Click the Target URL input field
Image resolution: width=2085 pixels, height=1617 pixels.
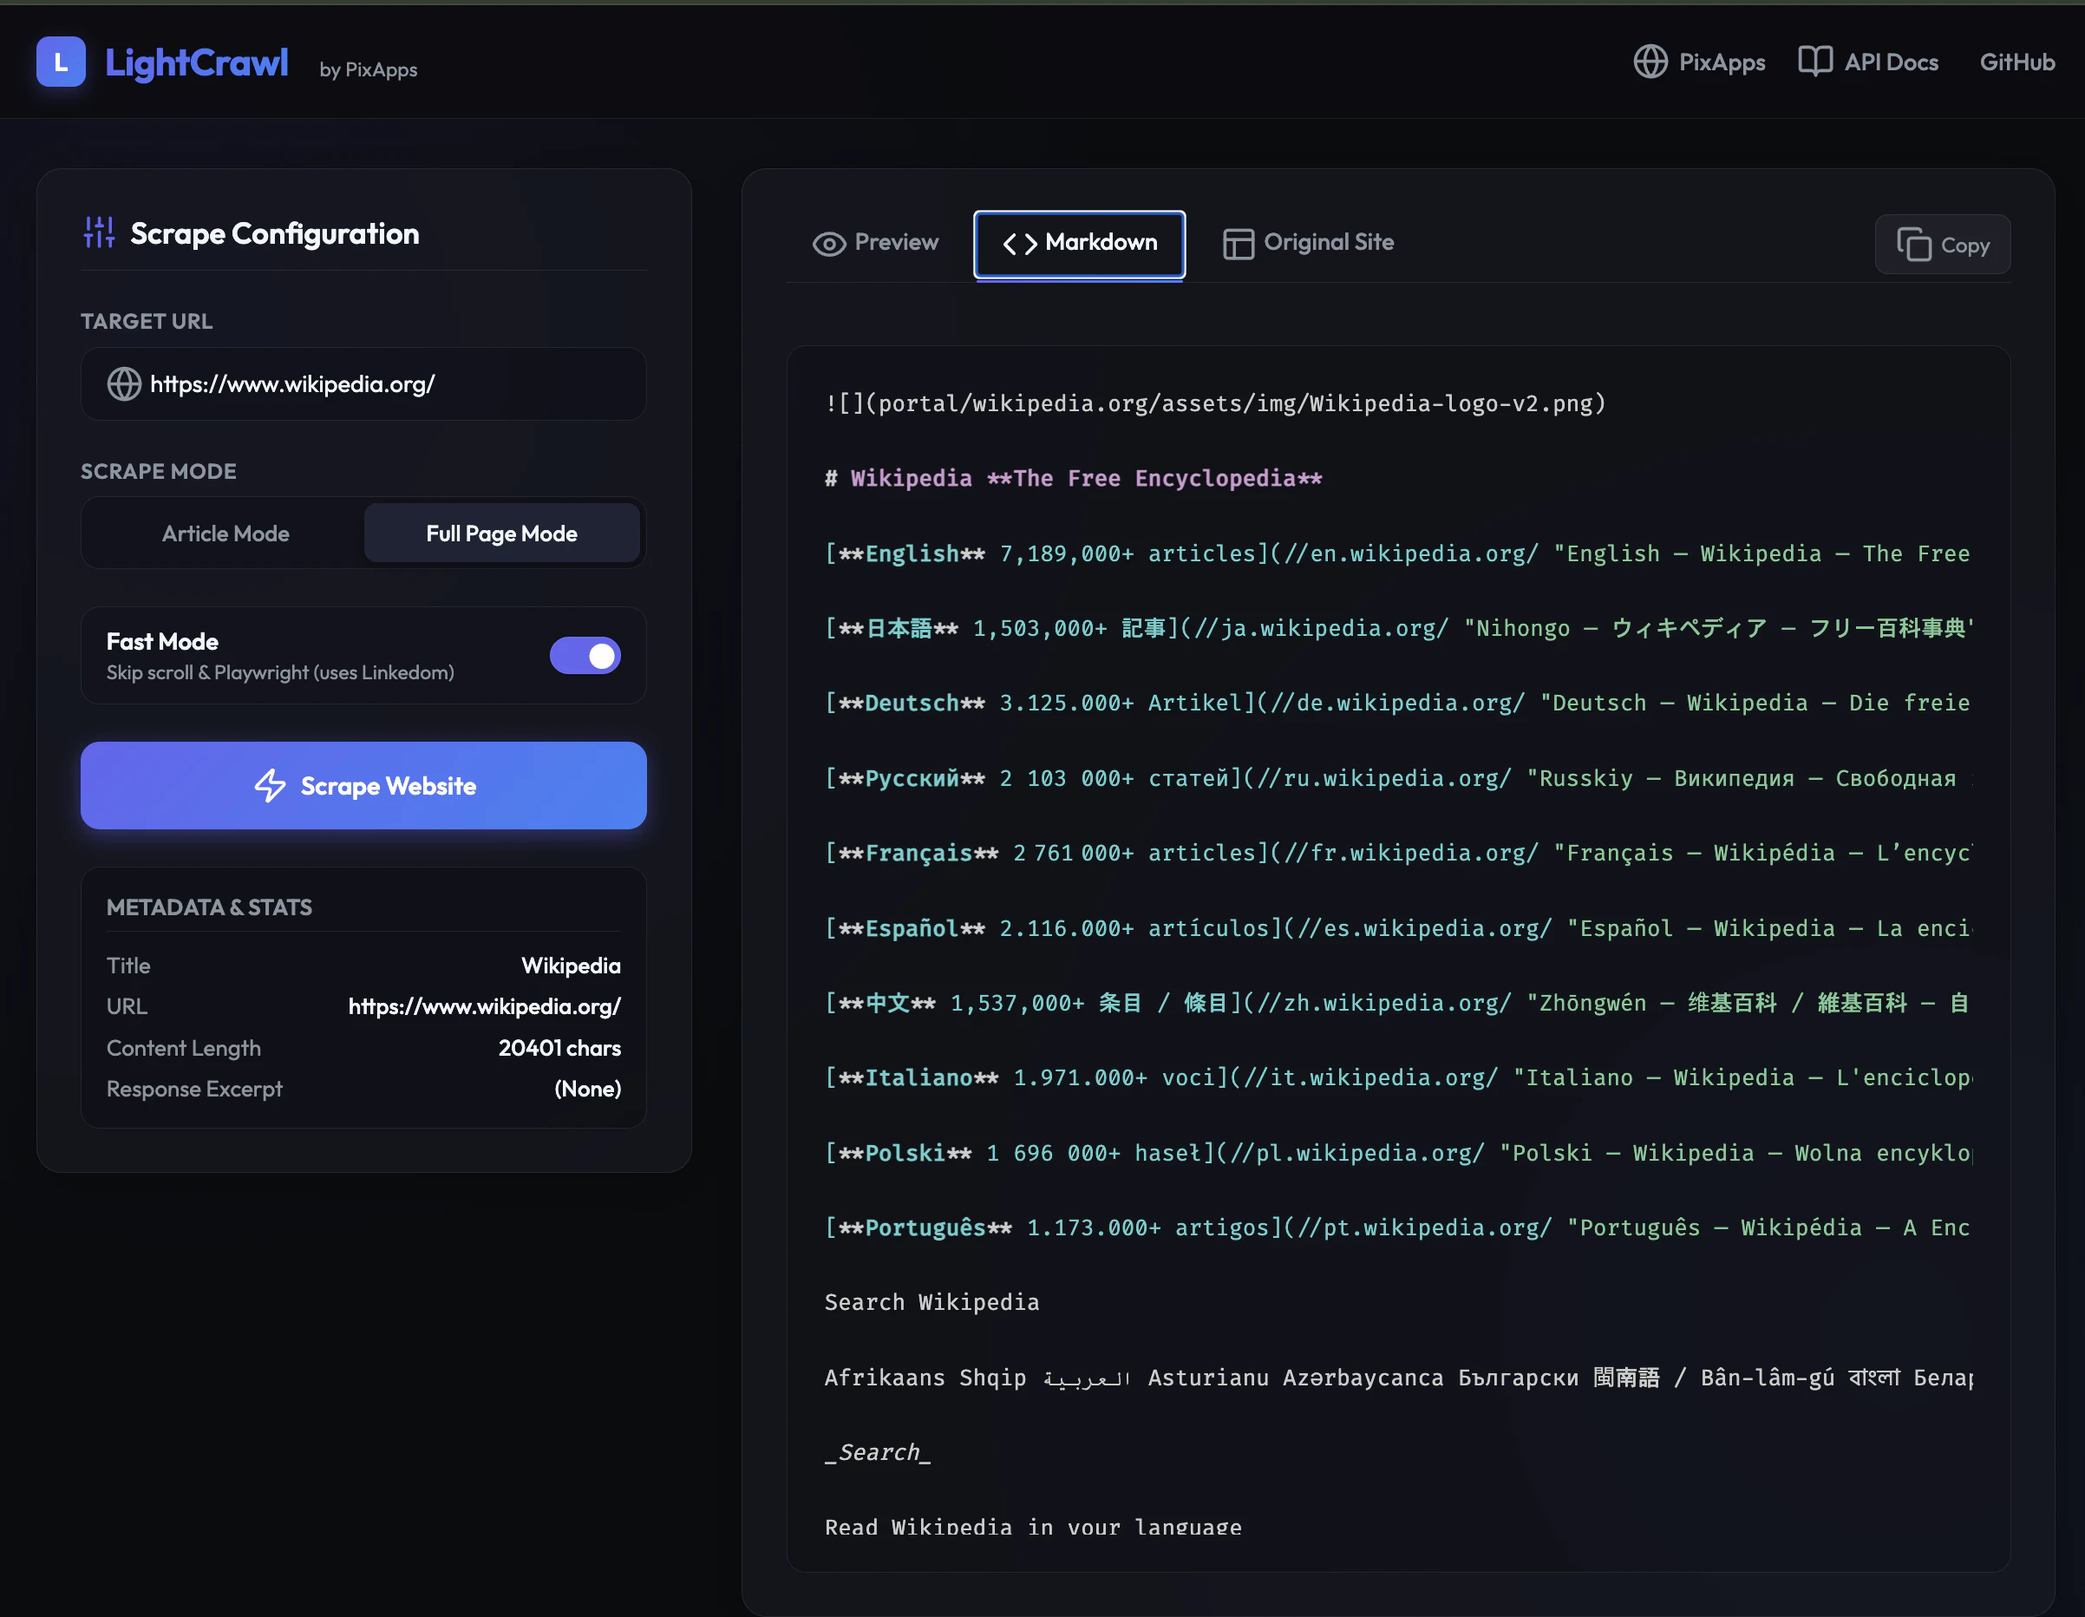363,384
